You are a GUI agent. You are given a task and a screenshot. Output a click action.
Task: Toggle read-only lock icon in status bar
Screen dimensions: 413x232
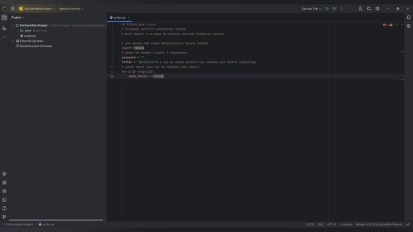(x=408, y=225)
